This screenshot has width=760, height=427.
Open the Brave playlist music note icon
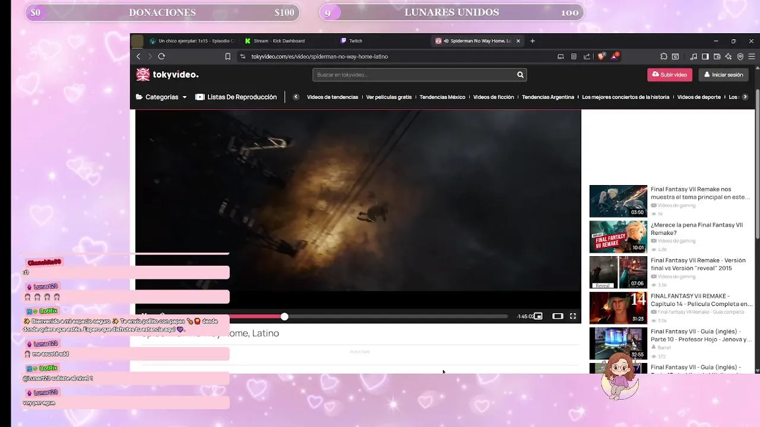[x=693, y=56]
